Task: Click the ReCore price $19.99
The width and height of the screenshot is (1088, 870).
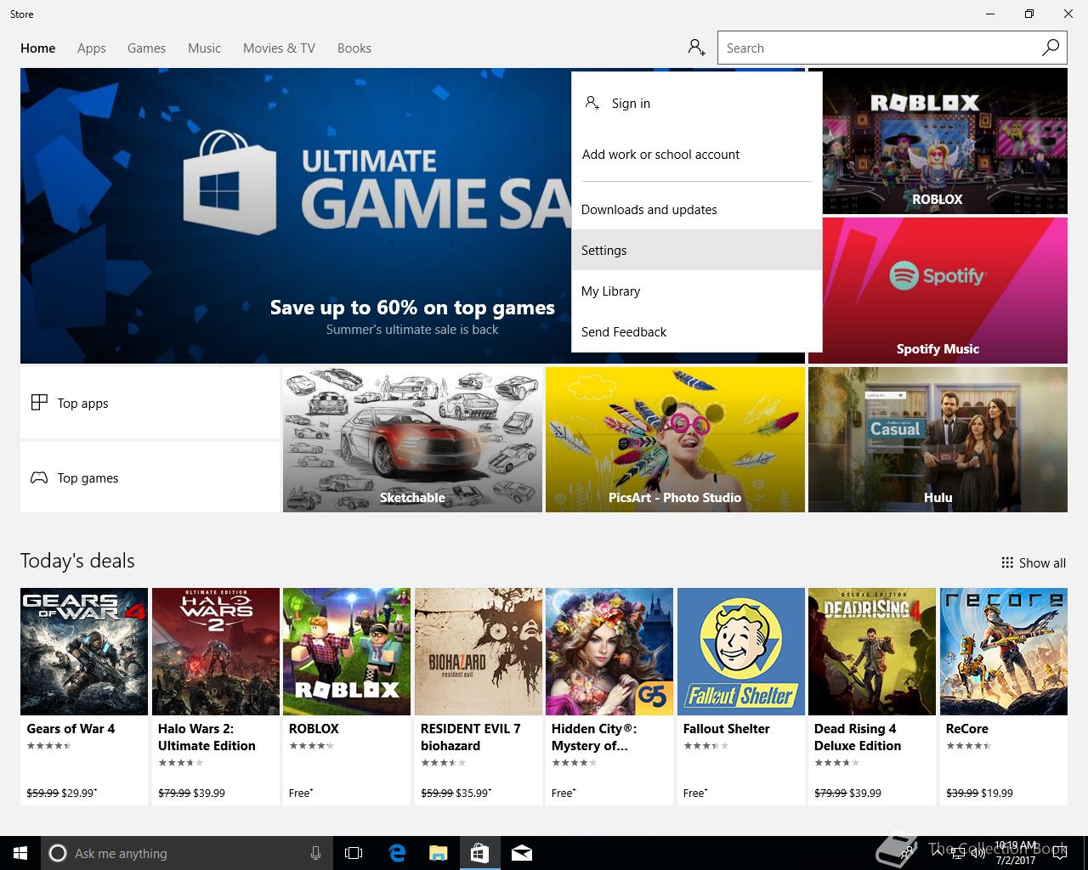Action: [x=997, y=793]
